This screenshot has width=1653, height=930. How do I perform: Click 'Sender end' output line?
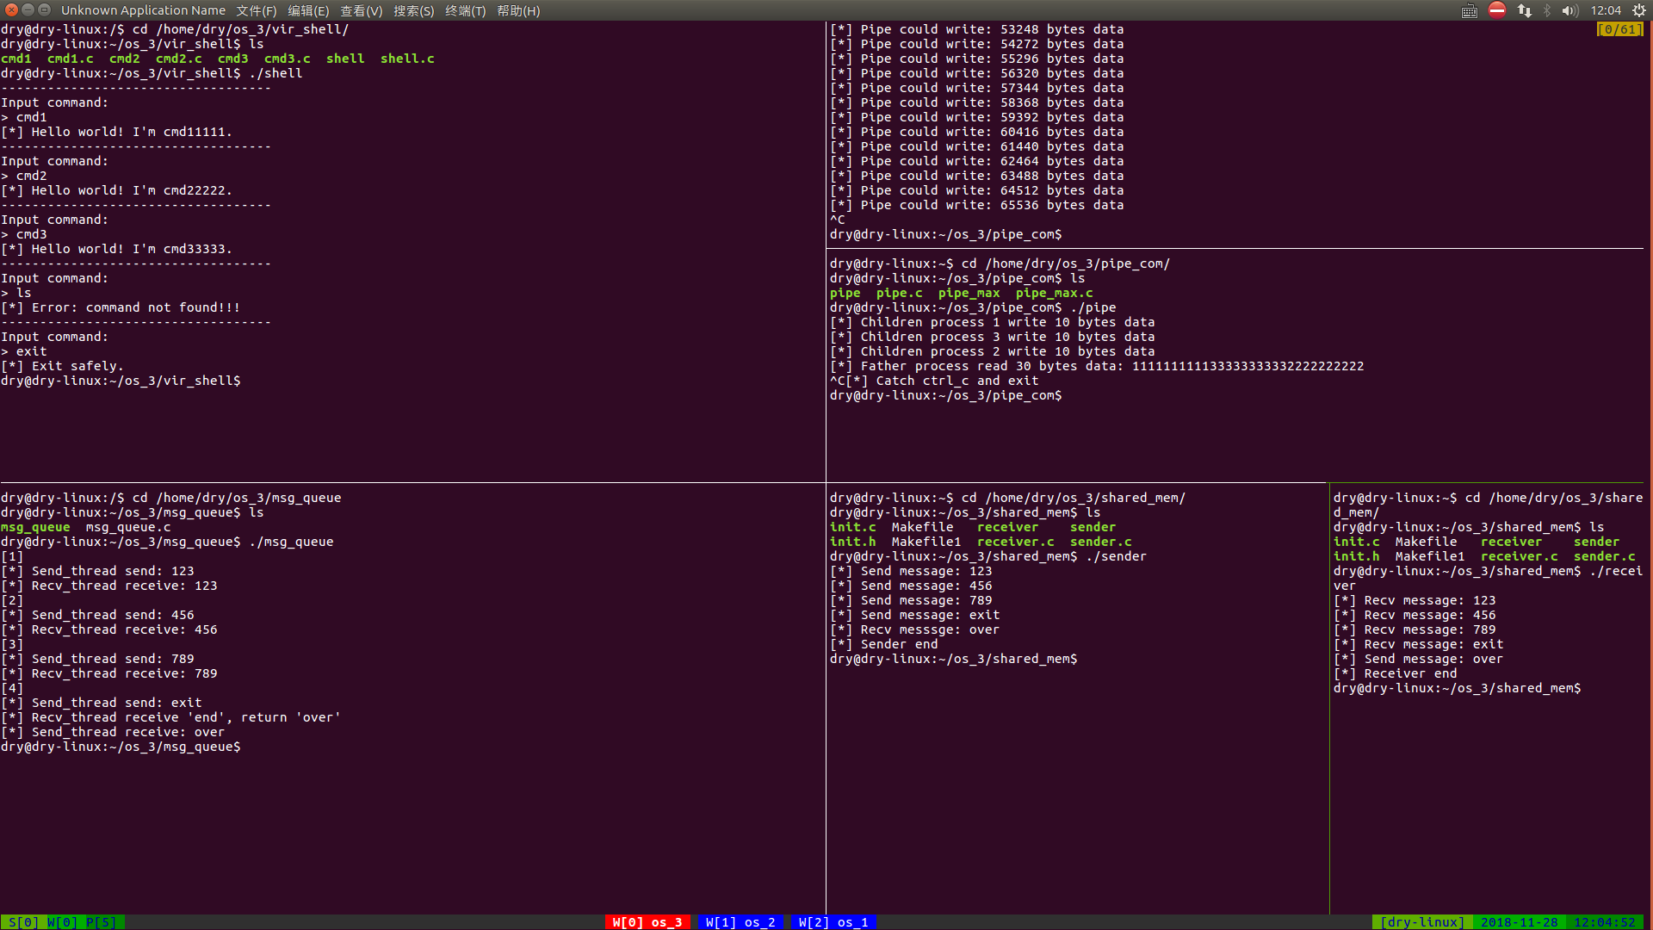click(x=884, y=644)
